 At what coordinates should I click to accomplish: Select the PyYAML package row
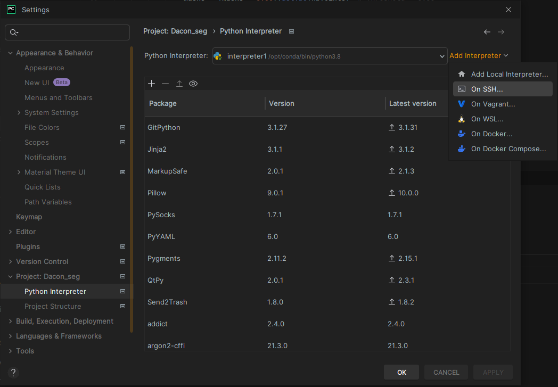(x=327, y=236)
